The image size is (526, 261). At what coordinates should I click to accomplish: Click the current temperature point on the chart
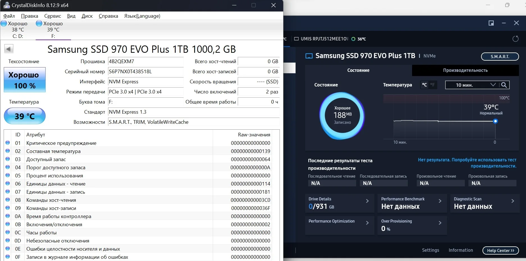(x=495, y=121)
